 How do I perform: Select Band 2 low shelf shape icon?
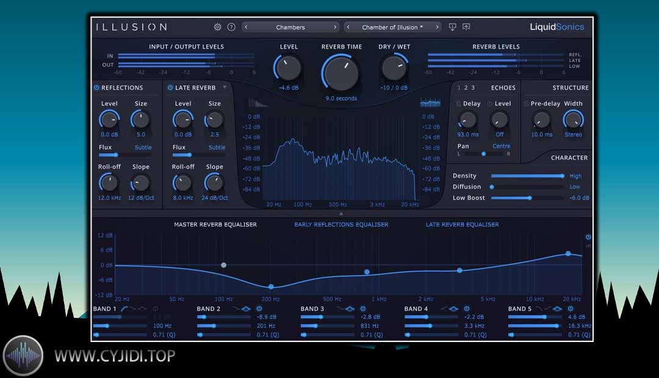tap(237, 308)
